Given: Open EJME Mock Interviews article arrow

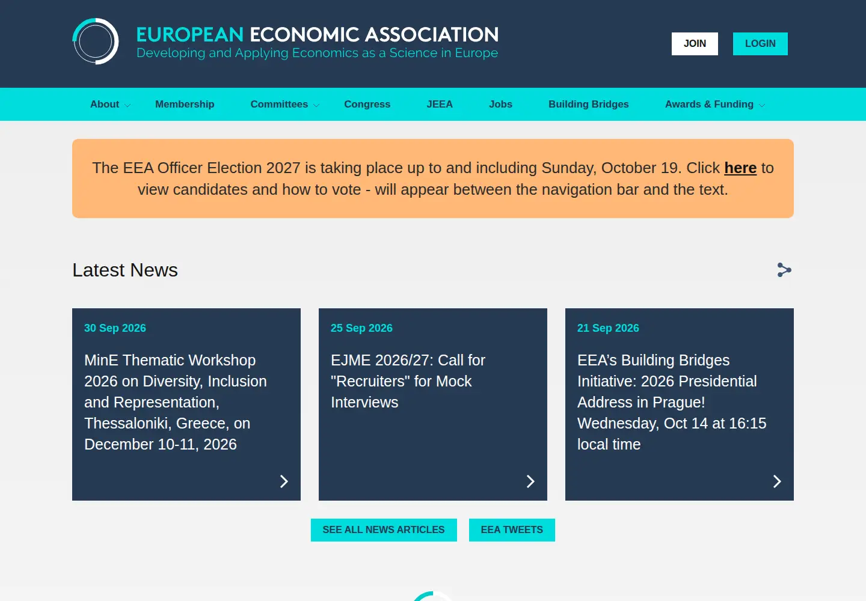Looking at the screenshot, I should click(530, 481).
